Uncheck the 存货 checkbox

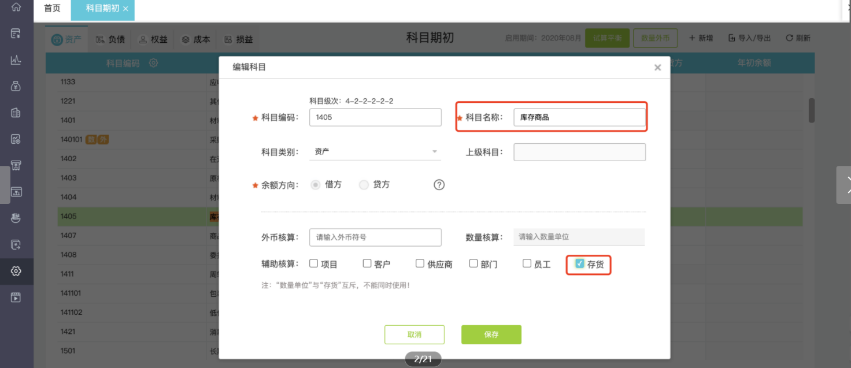click(x=580, y=263)
